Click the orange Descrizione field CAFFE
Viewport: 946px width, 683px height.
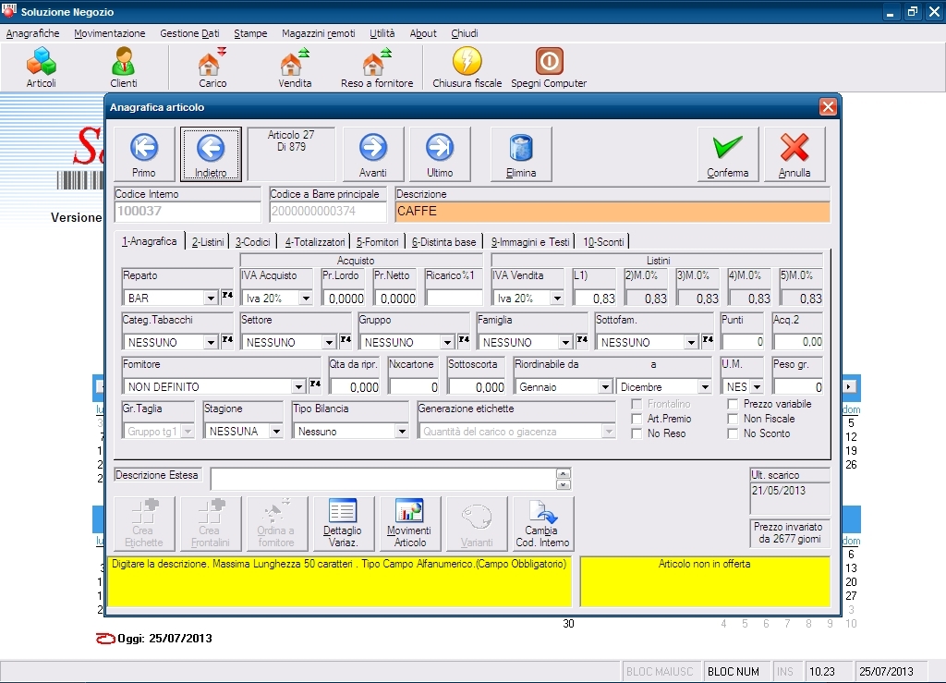pyautogui.click(x=612, y=211)
